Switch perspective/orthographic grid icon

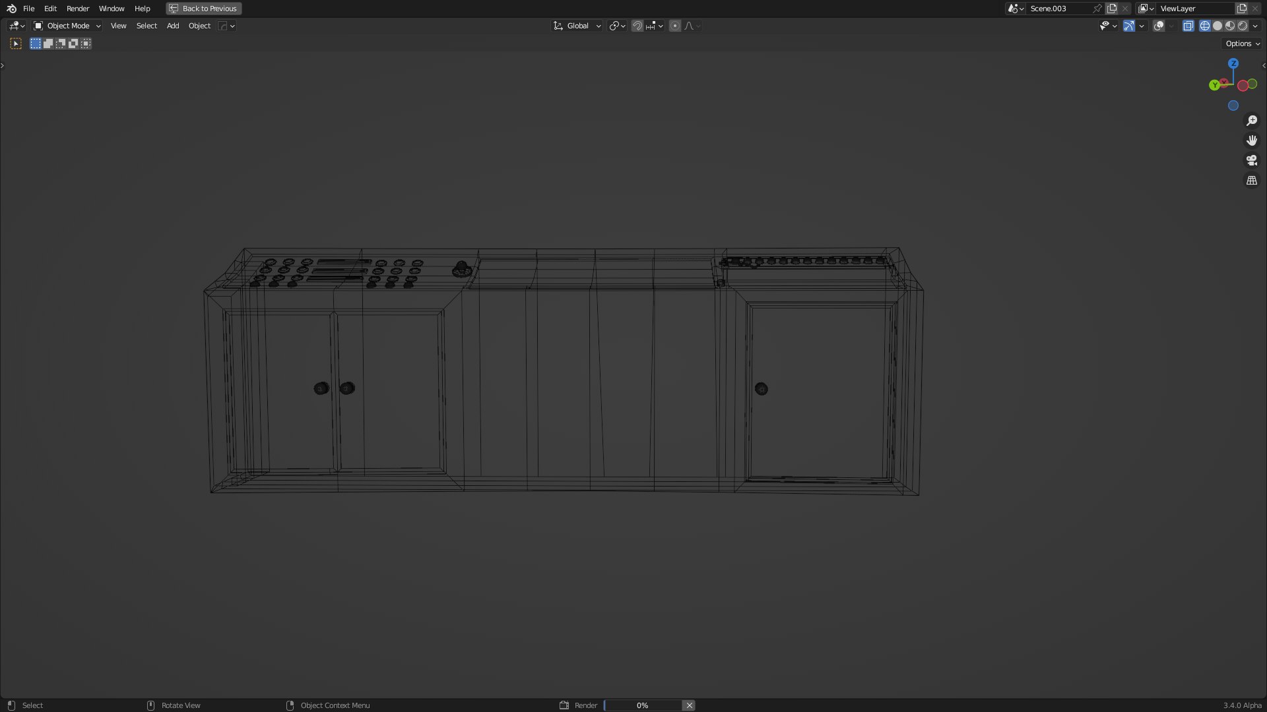(1252, 180)
